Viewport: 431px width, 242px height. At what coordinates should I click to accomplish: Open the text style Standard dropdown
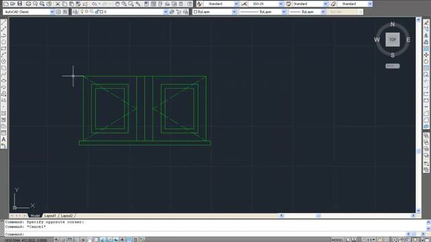click(x=236, y=4)
